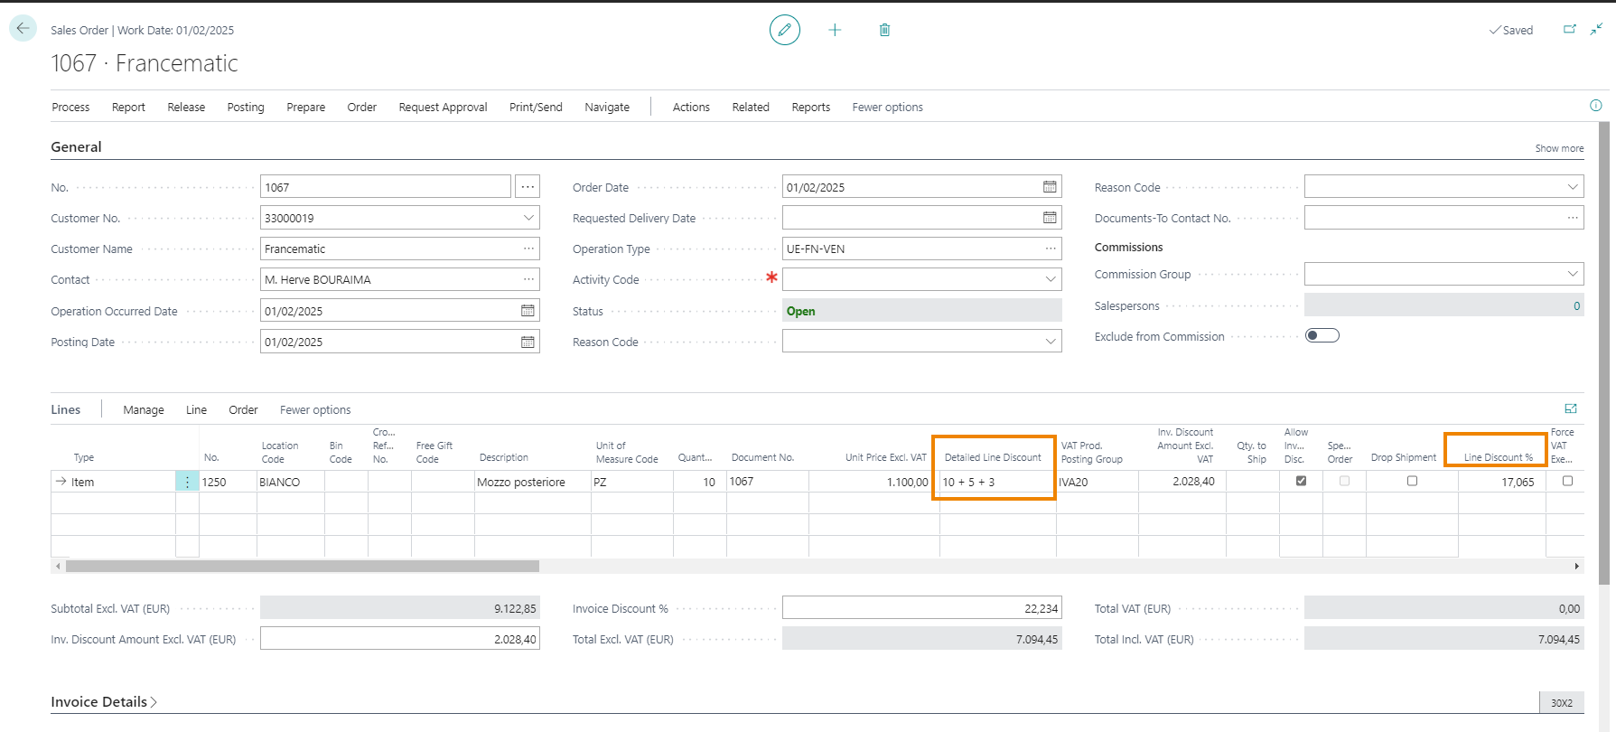Viewport: 1616px width, 732px height.
Task: Click the edit pencil icon
Action: point(785,30)
